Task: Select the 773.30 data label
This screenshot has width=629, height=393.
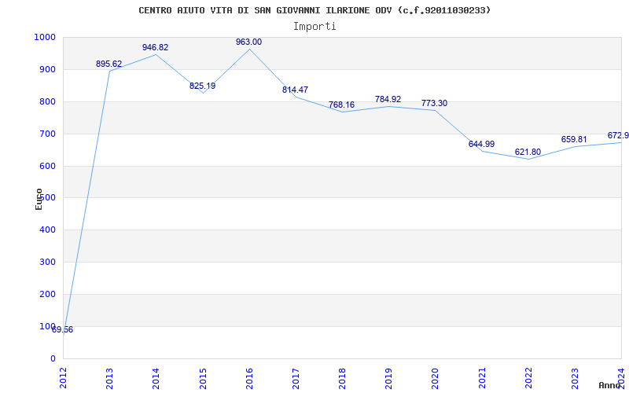Action: tap(434, 103)
